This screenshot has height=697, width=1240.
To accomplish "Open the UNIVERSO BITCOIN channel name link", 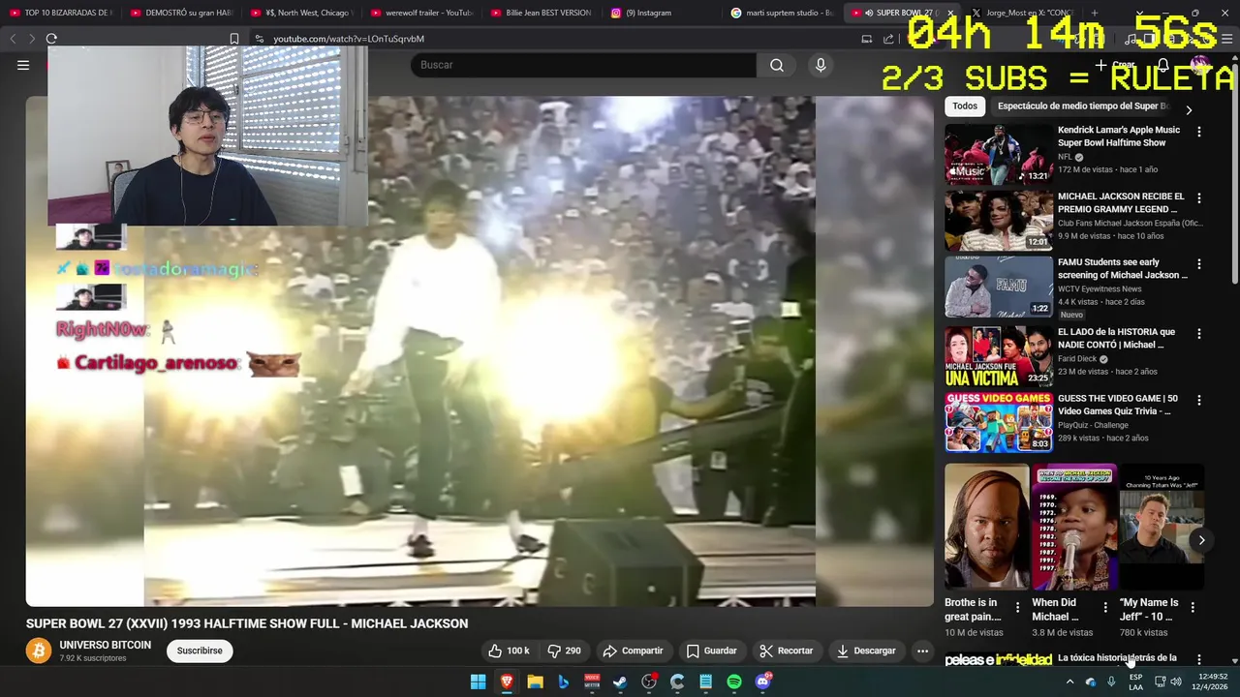I will point(105,645).
